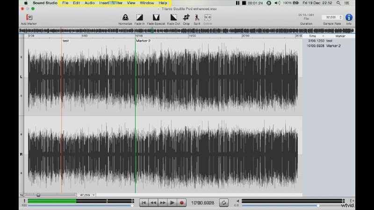Click the 10'00.6928 marker time value
The height and width of the screenshot is (210, 374).
point(315,46)
